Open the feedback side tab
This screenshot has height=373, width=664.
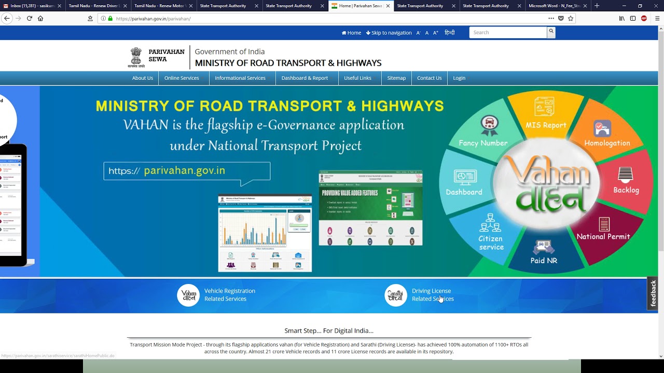pyautogui.click(x=653, y=293)
